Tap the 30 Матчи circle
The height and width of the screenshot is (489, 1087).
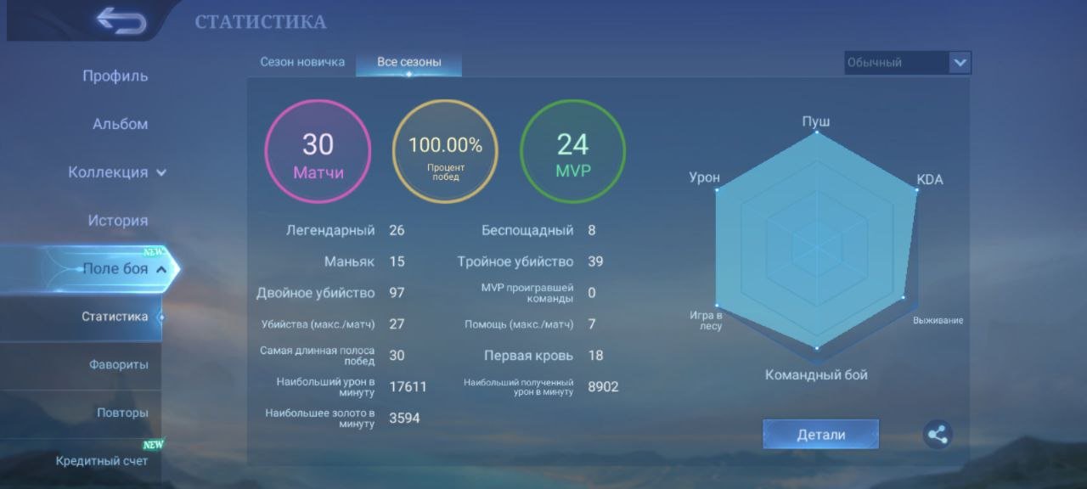coord(318,152)
